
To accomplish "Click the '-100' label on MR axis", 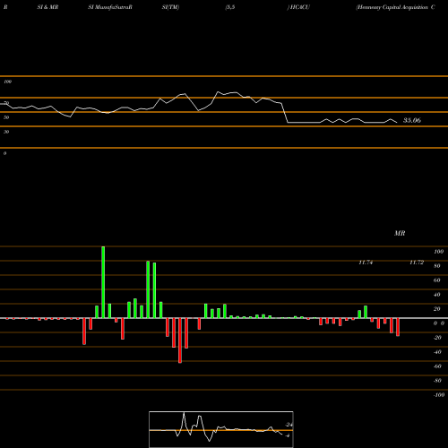I will 439,395.
